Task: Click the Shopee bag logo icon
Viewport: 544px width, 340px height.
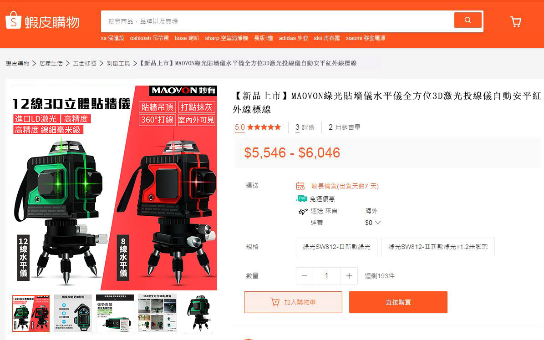Action: (13, 21)
